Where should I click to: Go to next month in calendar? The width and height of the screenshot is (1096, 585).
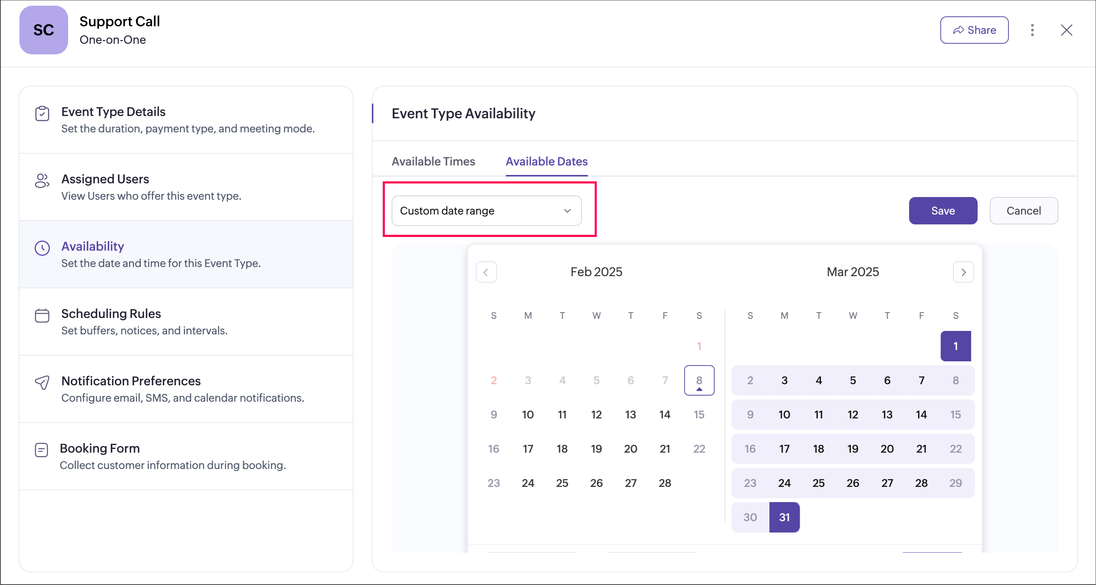pyautogui.click(x=963, y=272)
